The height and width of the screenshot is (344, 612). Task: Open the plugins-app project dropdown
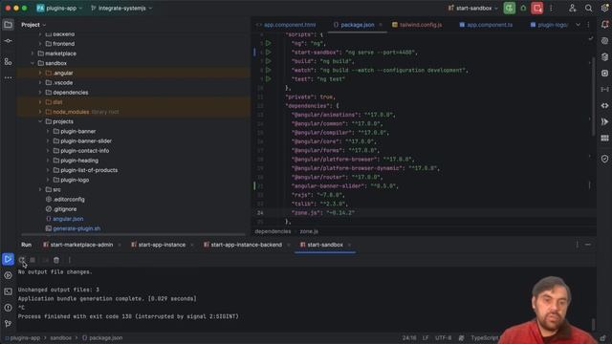(59, 9)
